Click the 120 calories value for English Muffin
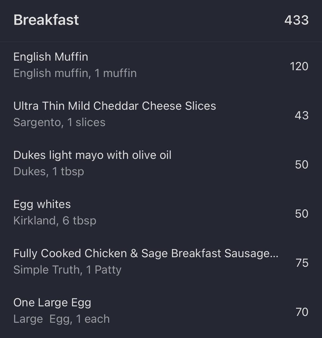This screenshot has width=322, height=338. (299, 66)
